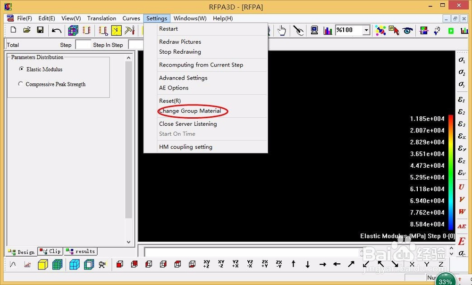Viewport: 472px width, 285px height.
Task: Open the Help(H) menu
Action: [223, 18]
